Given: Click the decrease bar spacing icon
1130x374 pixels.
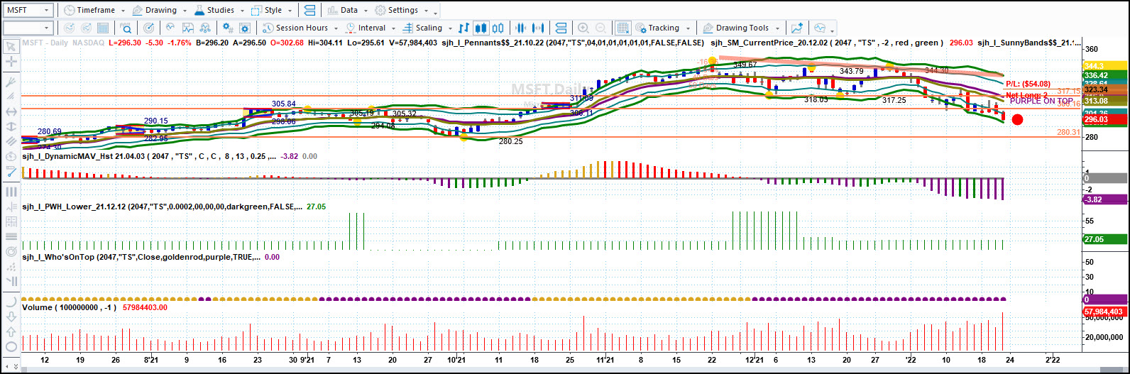Looking at the screenshot, I should click(x=521, y=28).
